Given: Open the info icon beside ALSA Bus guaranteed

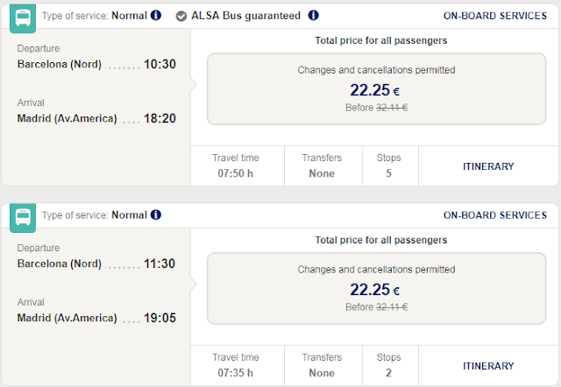Looking at the screenshot, I should pos(314,16).
